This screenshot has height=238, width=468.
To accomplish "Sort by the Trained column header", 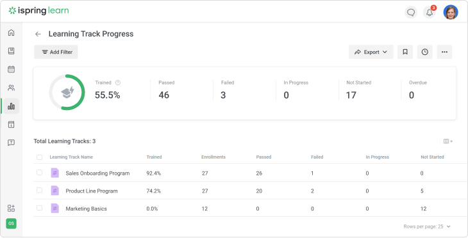I will click(x=154, y=157).
